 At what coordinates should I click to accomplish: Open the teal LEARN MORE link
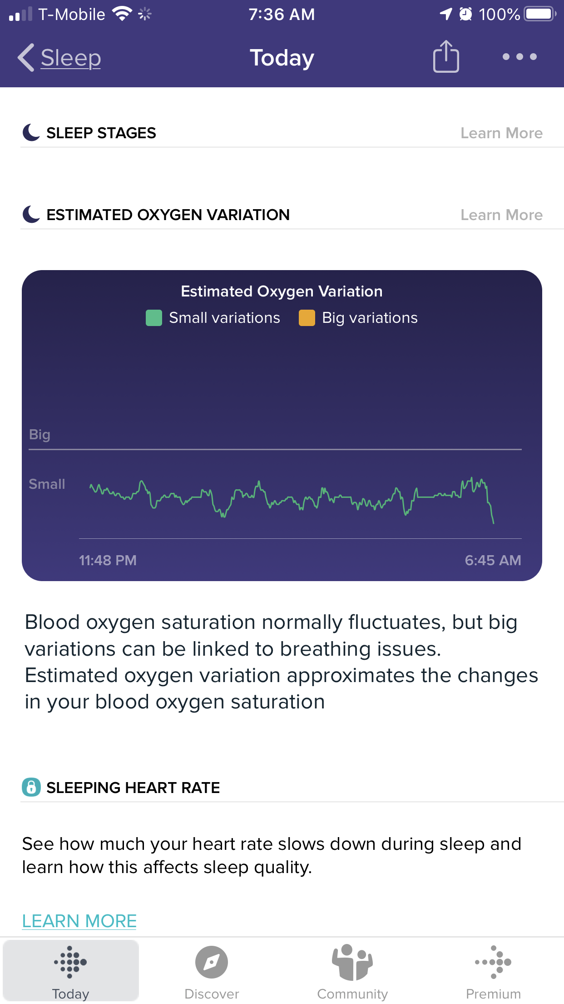(x=79, y=921)
